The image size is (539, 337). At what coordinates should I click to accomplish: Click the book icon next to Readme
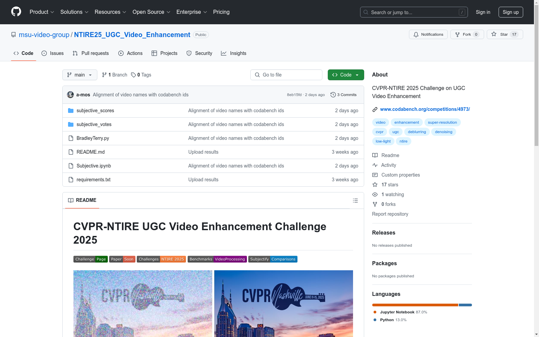[375, 155]
